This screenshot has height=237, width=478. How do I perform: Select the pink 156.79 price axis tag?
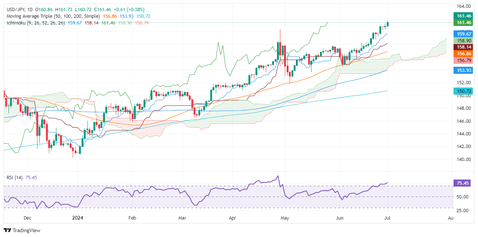464,60
